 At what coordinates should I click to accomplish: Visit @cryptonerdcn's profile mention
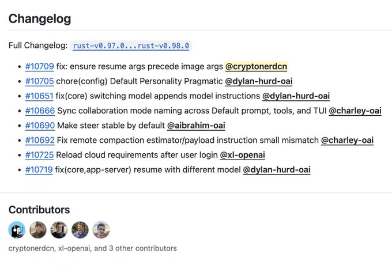256,66
